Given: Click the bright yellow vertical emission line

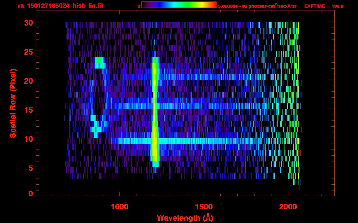Looking at the screenshot, I should (x=155, y=112).
